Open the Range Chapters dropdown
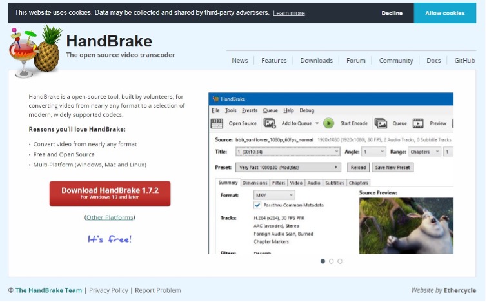 tap(424, 152)
